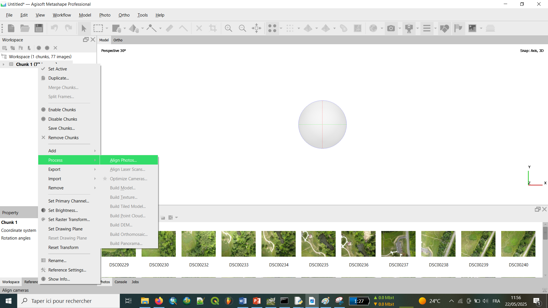The width and height of the screenshot is (548, 308).
Task: Switch to the Ortho tab
Action: 118,40
